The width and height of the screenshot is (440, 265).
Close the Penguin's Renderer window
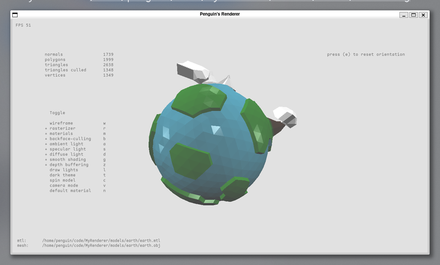423,15
